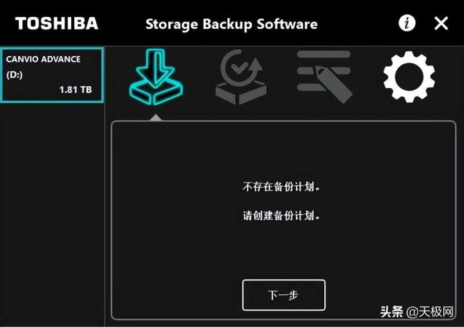Select the CANVIO ADVANCE drive tile
This screenshot has height=328, width=464.
click(x=52, y=75)
